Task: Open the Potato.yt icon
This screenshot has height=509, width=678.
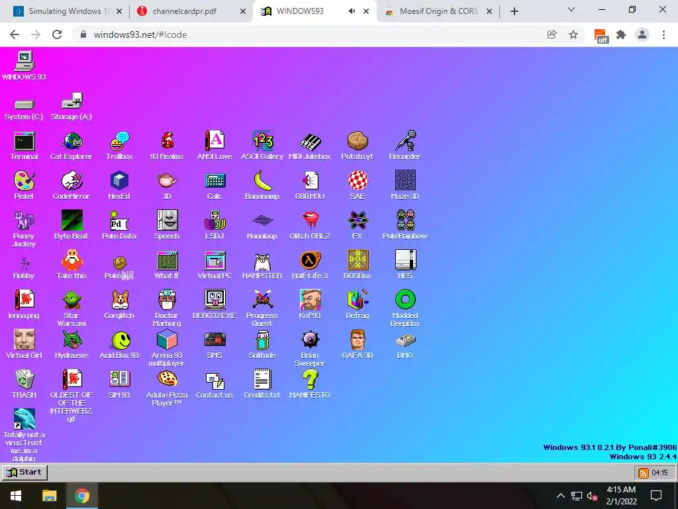Action: coord(357,146)
